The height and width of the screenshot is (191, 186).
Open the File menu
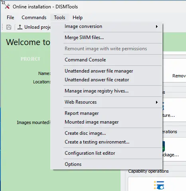pos(10,18)
